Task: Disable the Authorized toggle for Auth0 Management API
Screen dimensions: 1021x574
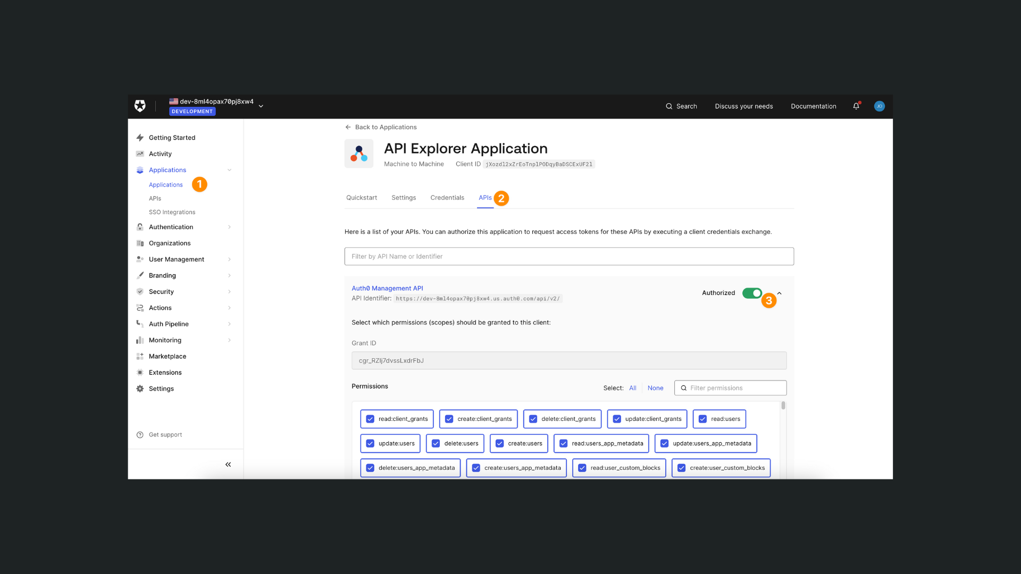Action: [x=752, y=293]
